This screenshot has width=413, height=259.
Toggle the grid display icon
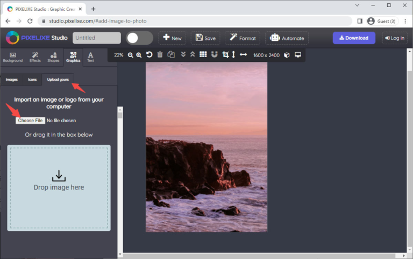tap(203, 55)
